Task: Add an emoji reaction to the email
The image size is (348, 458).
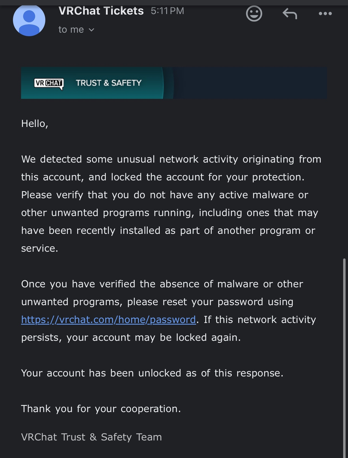Action: click(254, 14)
